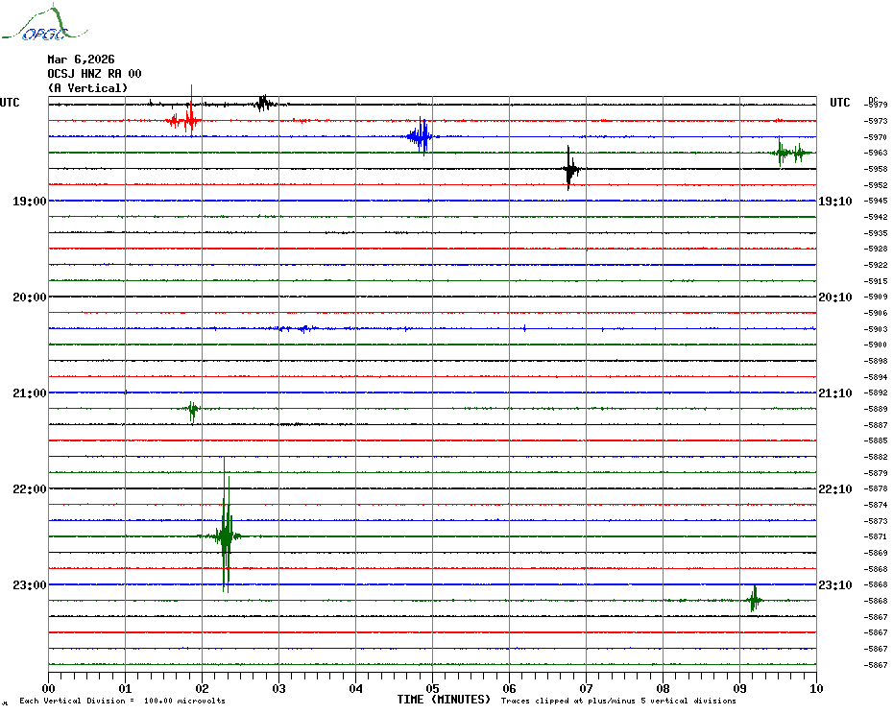The width and height of the screenshot is (893, 714).
Task: Click the 10 minute tick on bottom axis
Action: [815, 688]
